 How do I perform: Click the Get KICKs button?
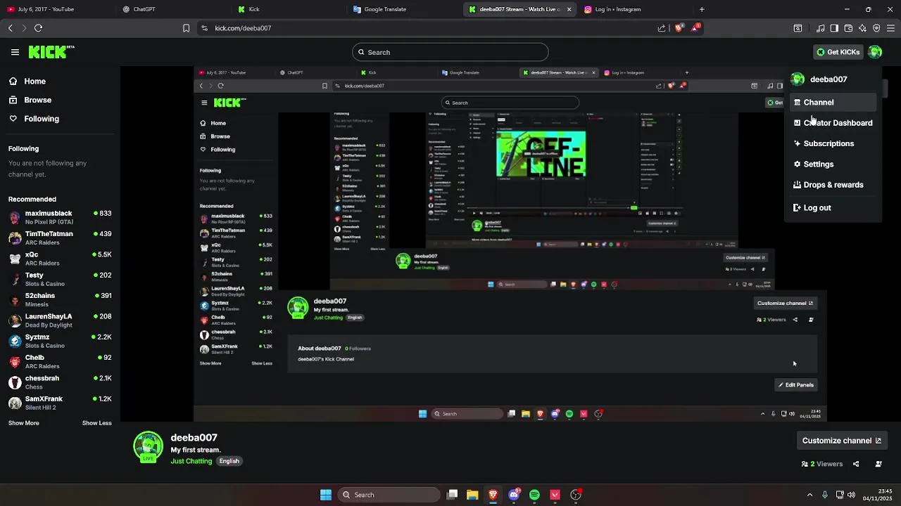pos(838,52)
